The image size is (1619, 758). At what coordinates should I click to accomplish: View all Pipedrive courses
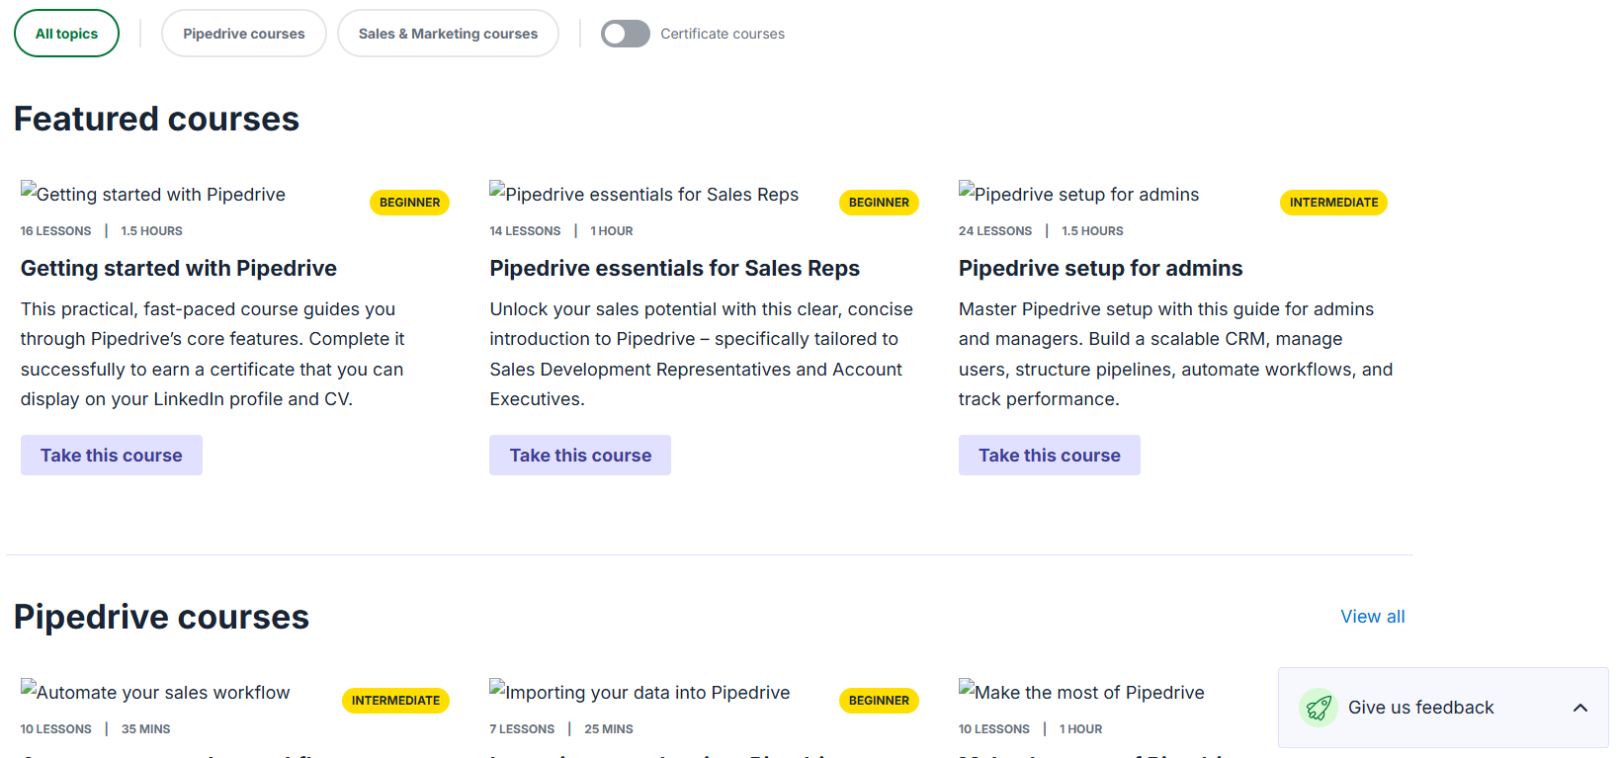pyautogui.click(x=1372, y=617)
